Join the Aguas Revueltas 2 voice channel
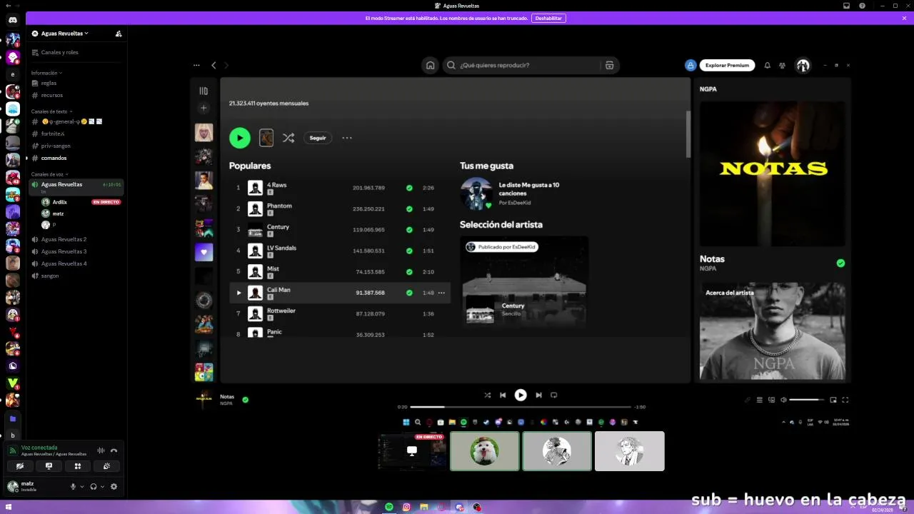 pos(77,239)
